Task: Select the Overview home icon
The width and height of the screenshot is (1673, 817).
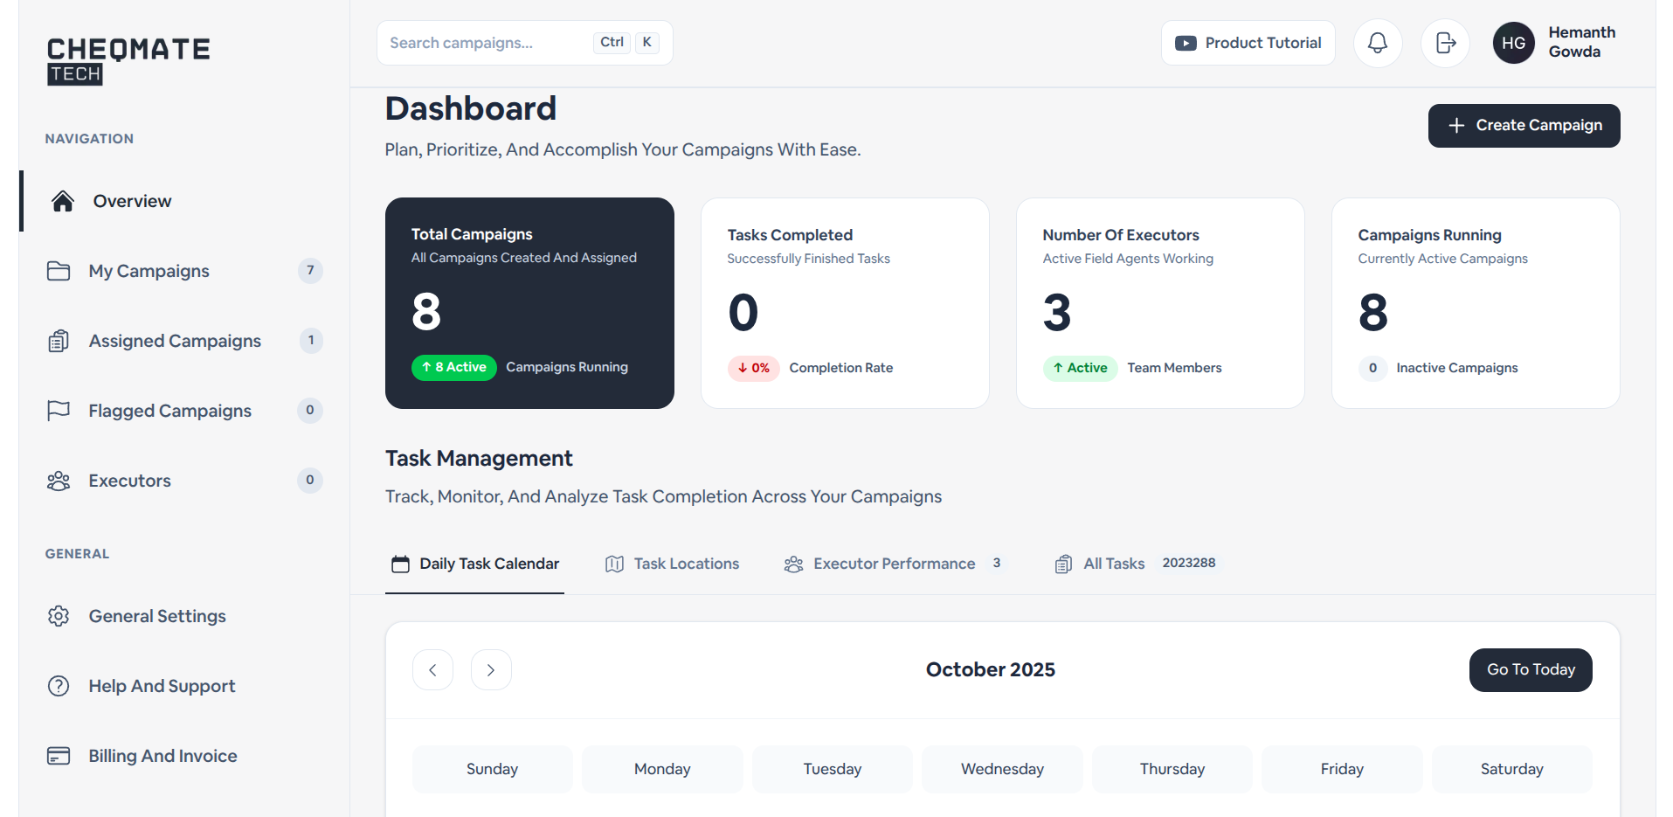Action: pos(62,200)
